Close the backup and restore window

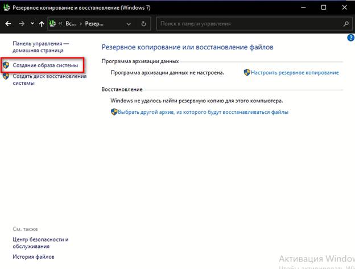[x=344, y=7]
